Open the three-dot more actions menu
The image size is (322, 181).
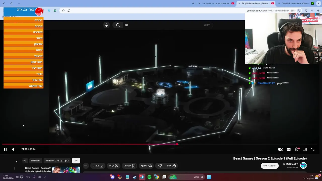[x=86, y=166]
